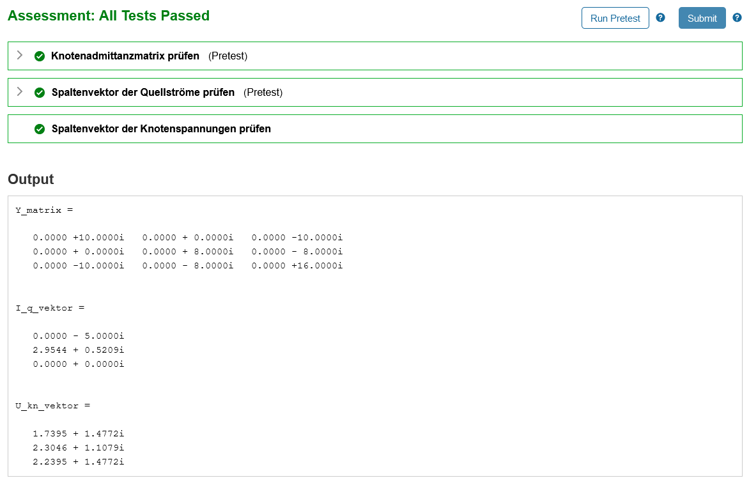Click the (Pretest) label of Quellströme row
Image resolution: width=749 pixels, height=485 pixels.
pos(263,92)
